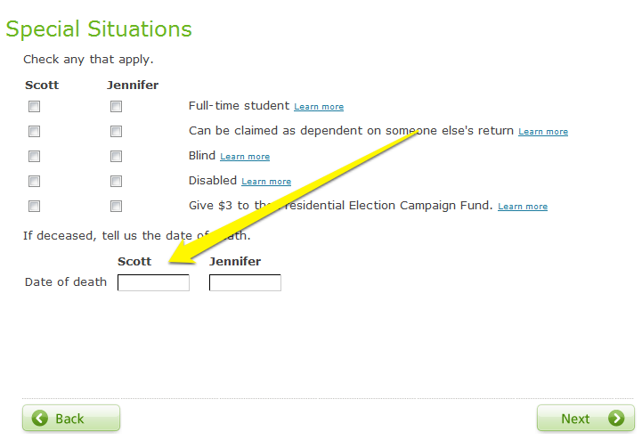Click Scott's Date of death field
This screenshot has height=440, width=642.
pyautogui.click(x=153, y=283)
